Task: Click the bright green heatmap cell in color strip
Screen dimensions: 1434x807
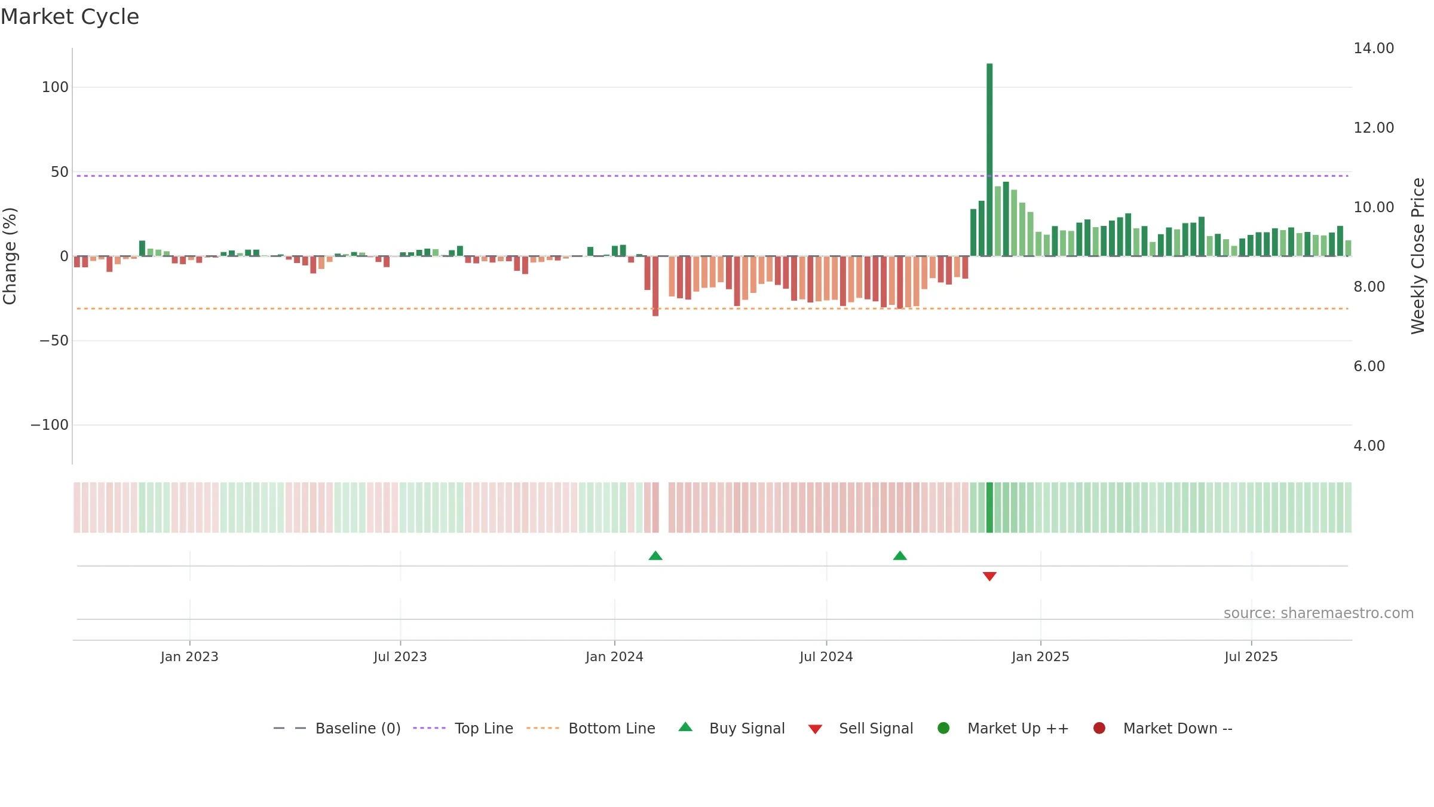Action: coord(989,508)
